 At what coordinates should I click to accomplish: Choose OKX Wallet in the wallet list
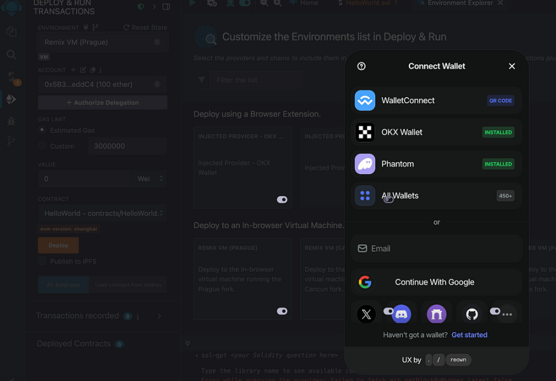437,132
